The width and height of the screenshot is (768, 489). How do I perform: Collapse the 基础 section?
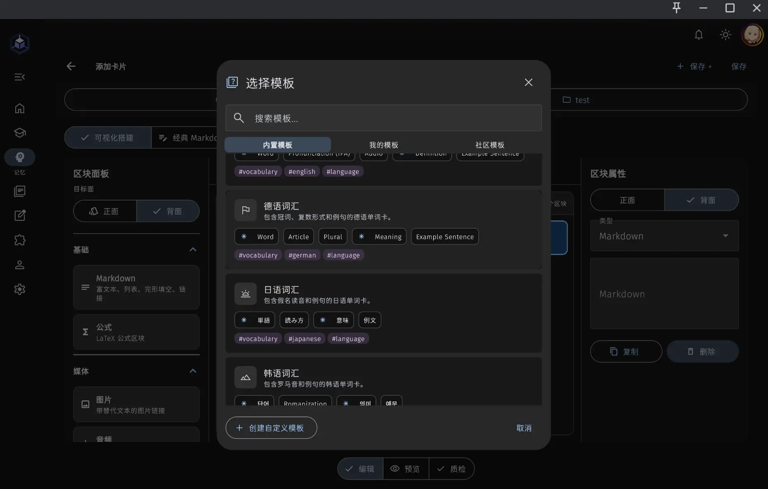point(192,250)
